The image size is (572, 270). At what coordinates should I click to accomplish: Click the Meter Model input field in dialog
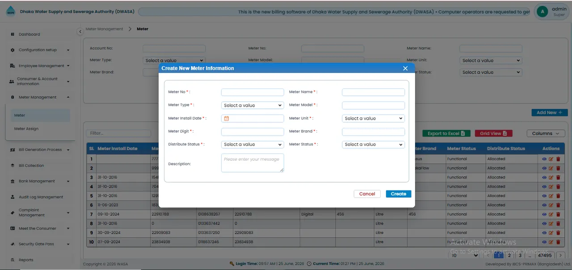tap(373, 105)
